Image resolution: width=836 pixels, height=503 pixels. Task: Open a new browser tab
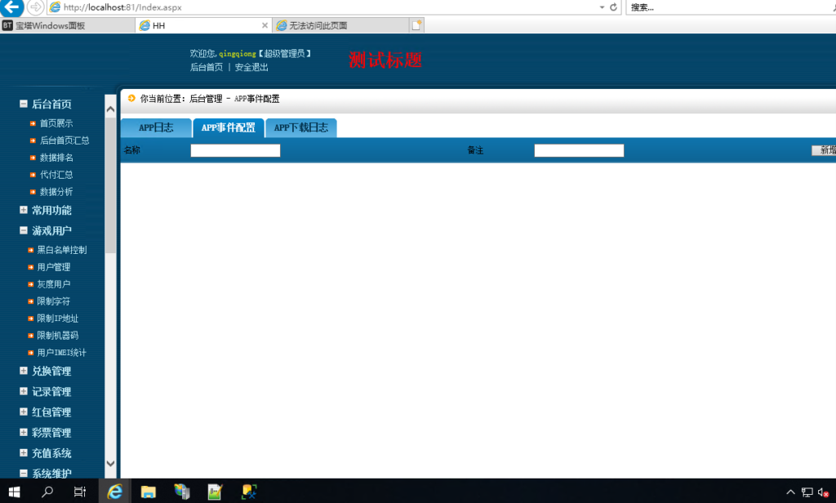pyautogui.click(x=416, y=25)
